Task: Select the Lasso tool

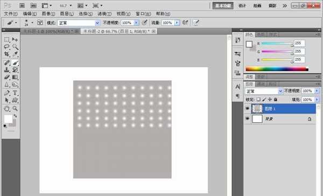Action: click(6, 47)
